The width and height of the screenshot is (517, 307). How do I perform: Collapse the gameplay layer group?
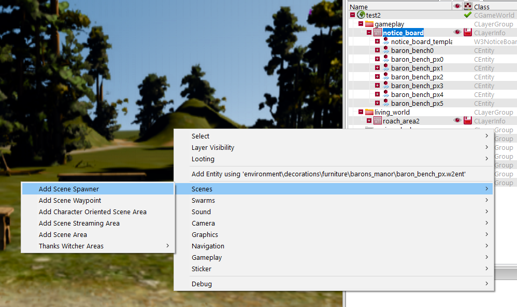pyautogui.click(x=361, y=24)
